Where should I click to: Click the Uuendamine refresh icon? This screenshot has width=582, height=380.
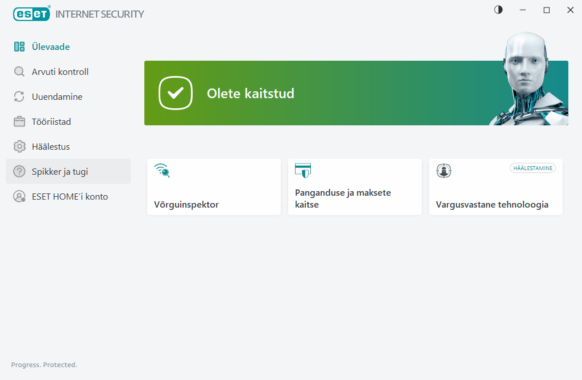point(19,96)
